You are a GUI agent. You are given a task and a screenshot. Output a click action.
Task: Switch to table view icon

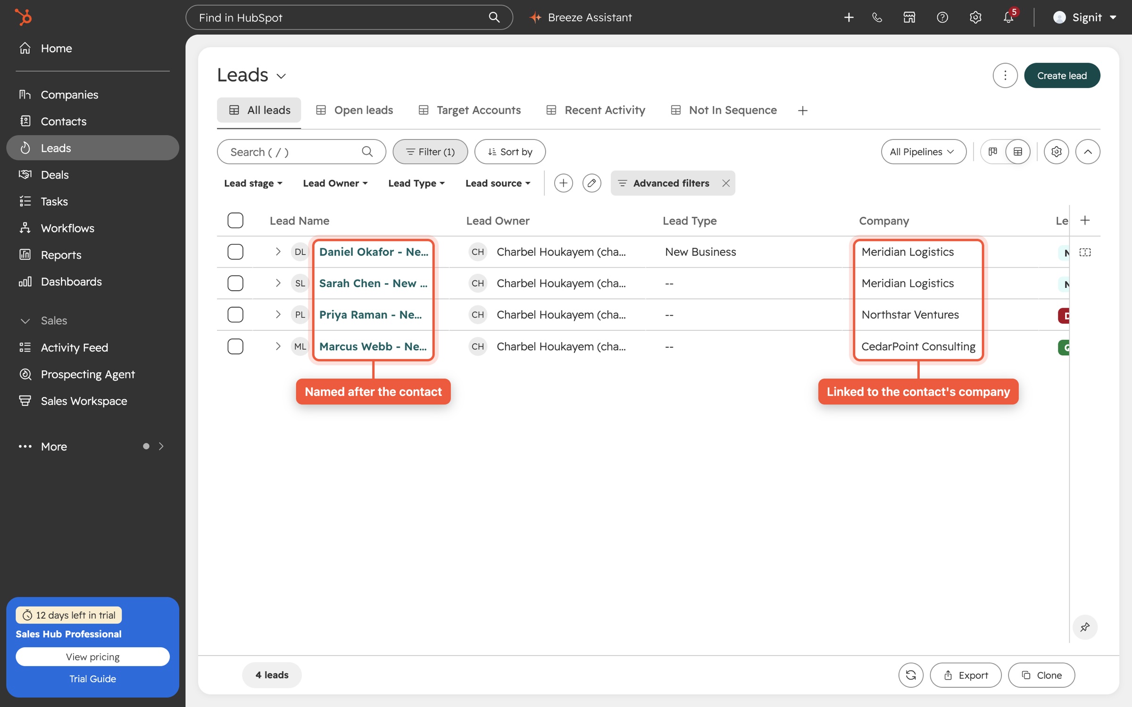(x=1018, y=152)
